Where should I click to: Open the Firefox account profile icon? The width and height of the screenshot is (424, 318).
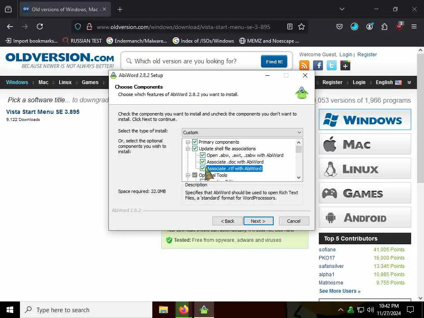pyautogui.click(x=369, y=26)
